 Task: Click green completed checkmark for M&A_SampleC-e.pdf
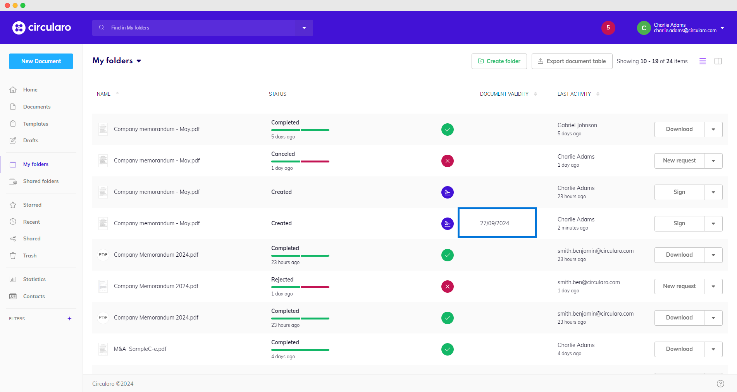(448, 349)
